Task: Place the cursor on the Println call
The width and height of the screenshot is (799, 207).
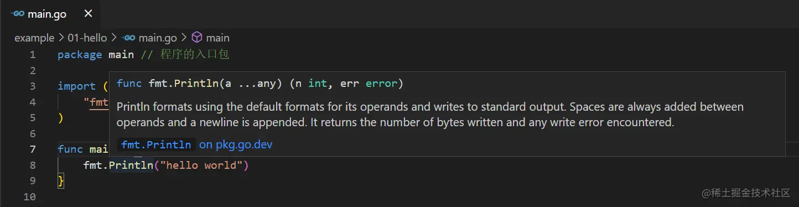Action: click(x=131, y=165)
